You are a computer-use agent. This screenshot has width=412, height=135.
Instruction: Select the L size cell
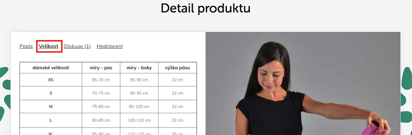pos(51,120)
